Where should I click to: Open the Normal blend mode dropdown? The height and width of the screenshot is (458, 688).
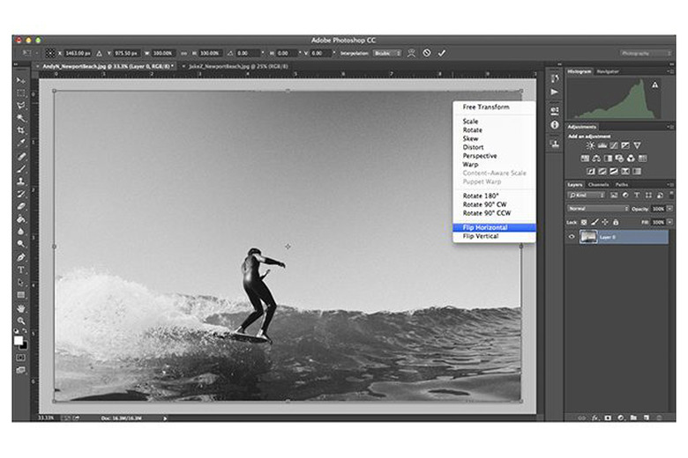click(598, 209)
